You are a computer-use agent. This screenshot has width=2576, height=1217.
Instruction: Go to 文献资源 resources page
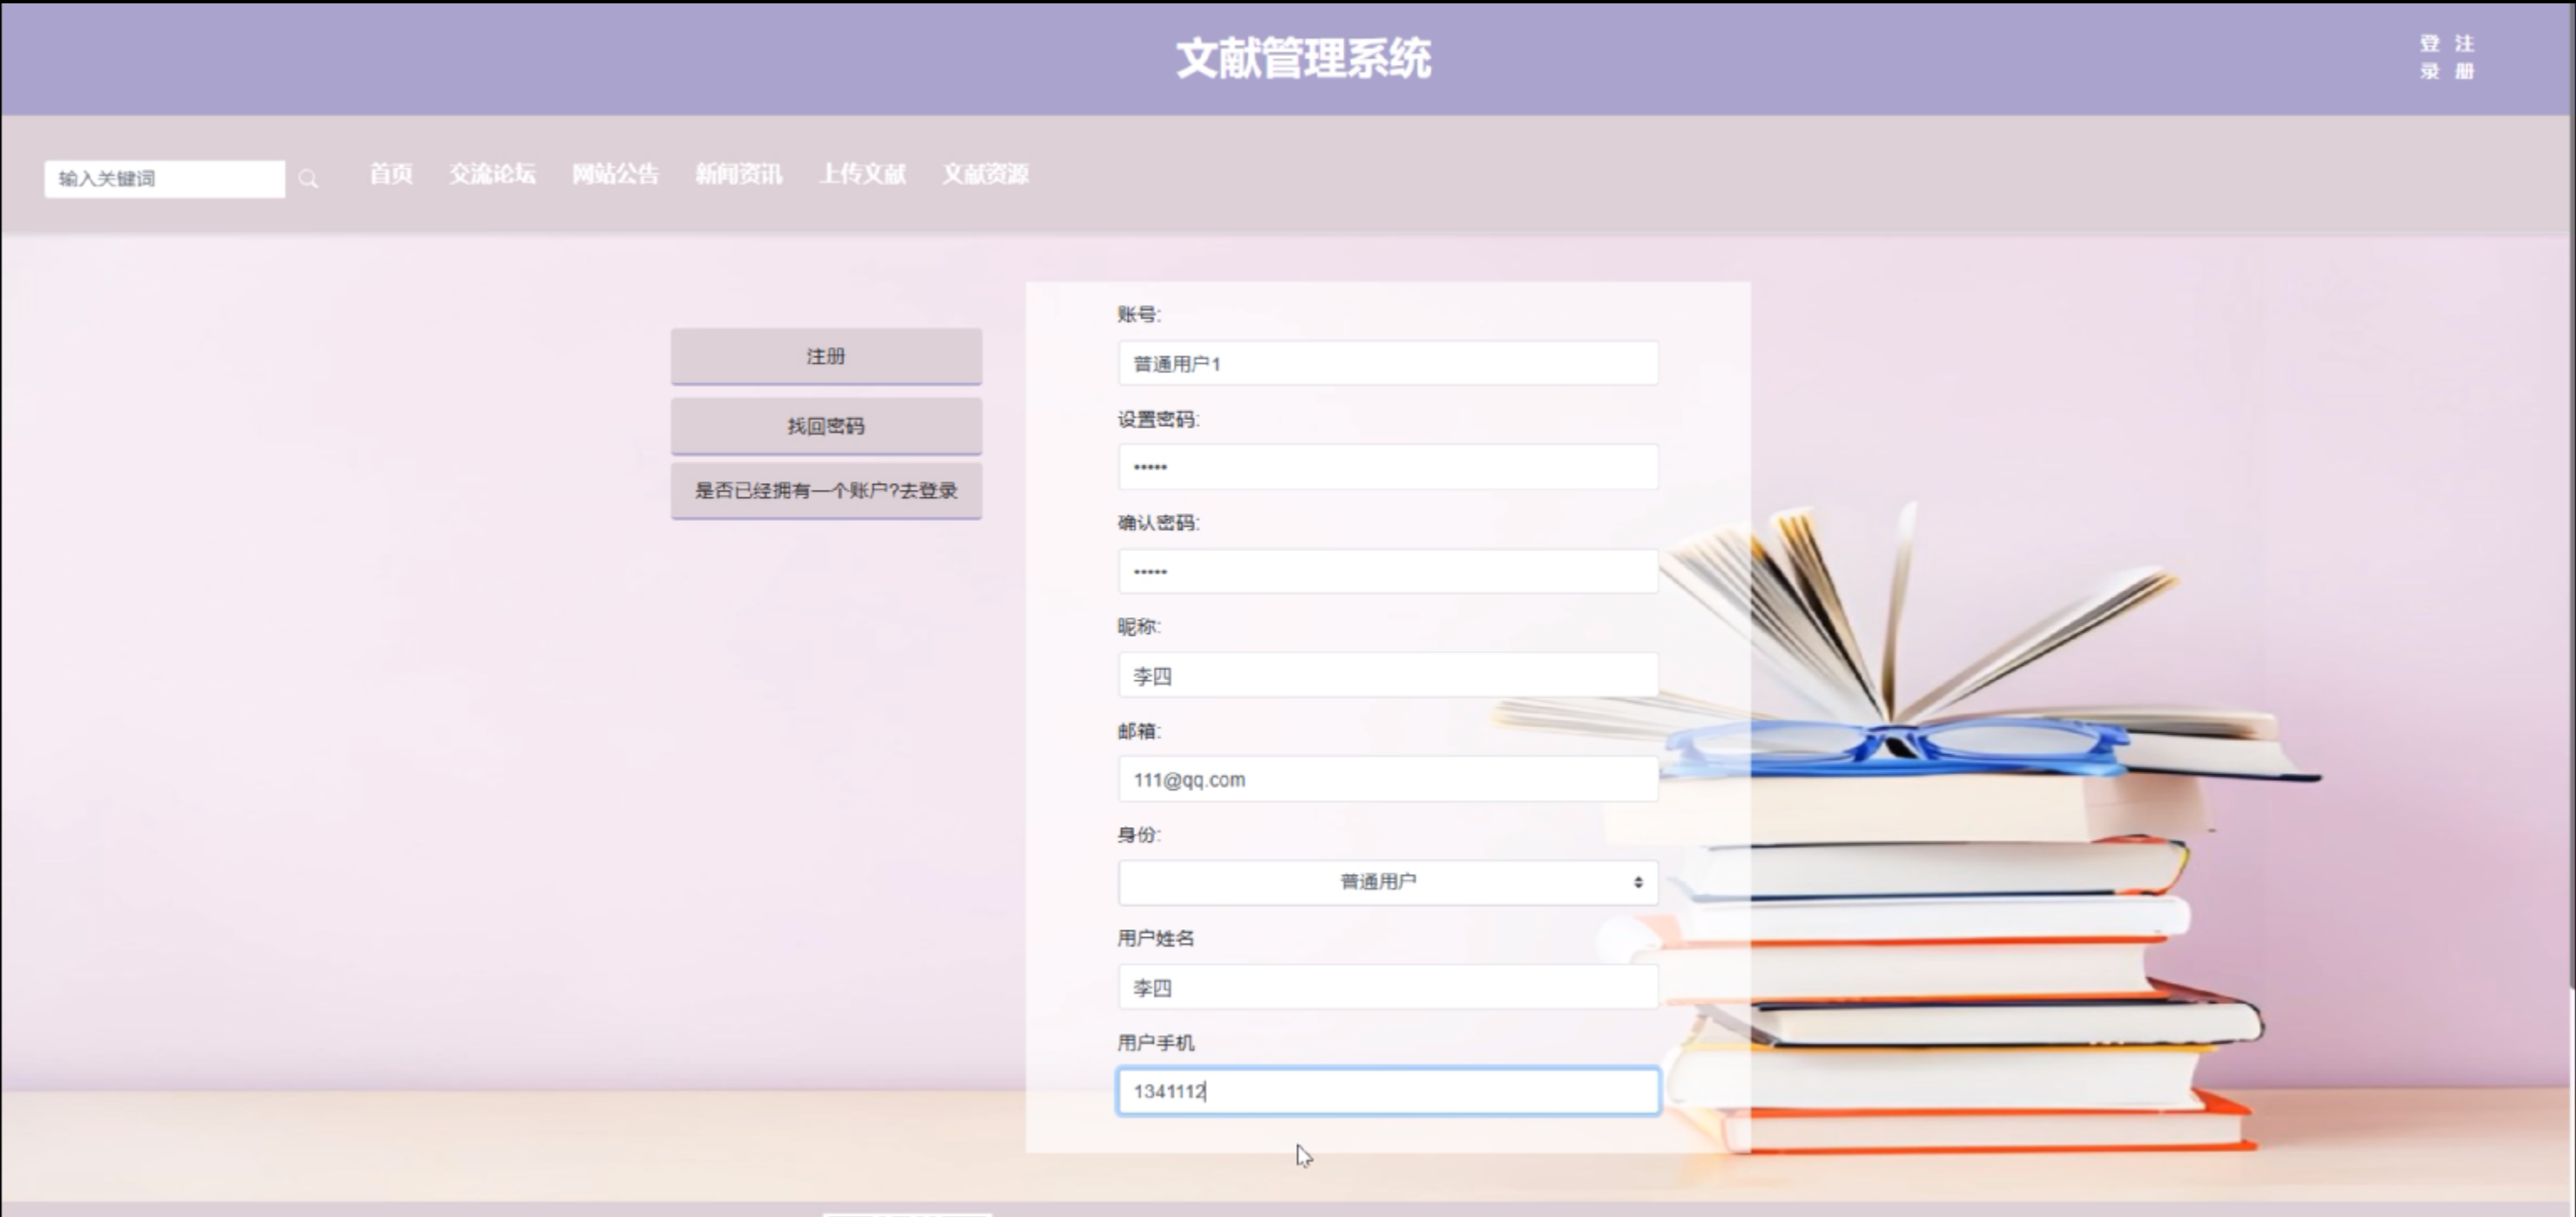tap(985, 174)
